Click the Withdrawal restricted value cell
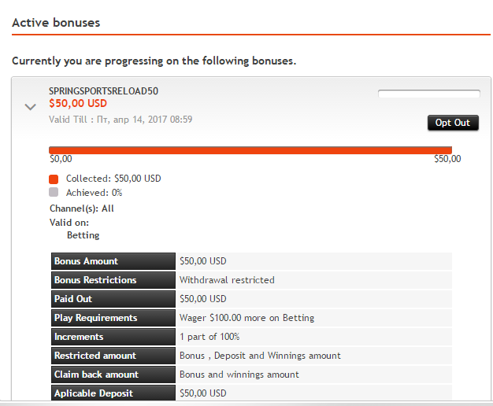This screenshot has height=406, width=493. coord(314,280)
